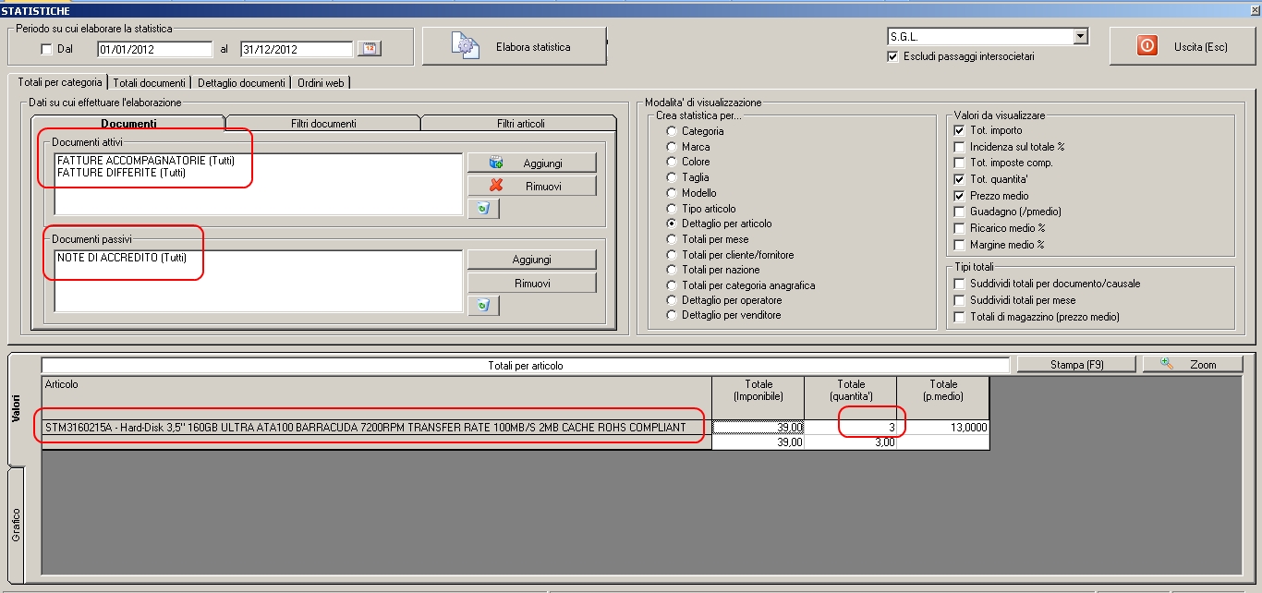Toggle the Dal period checkbox
The width and height of the screenshot is (1262, 593).
pos(46,49)
